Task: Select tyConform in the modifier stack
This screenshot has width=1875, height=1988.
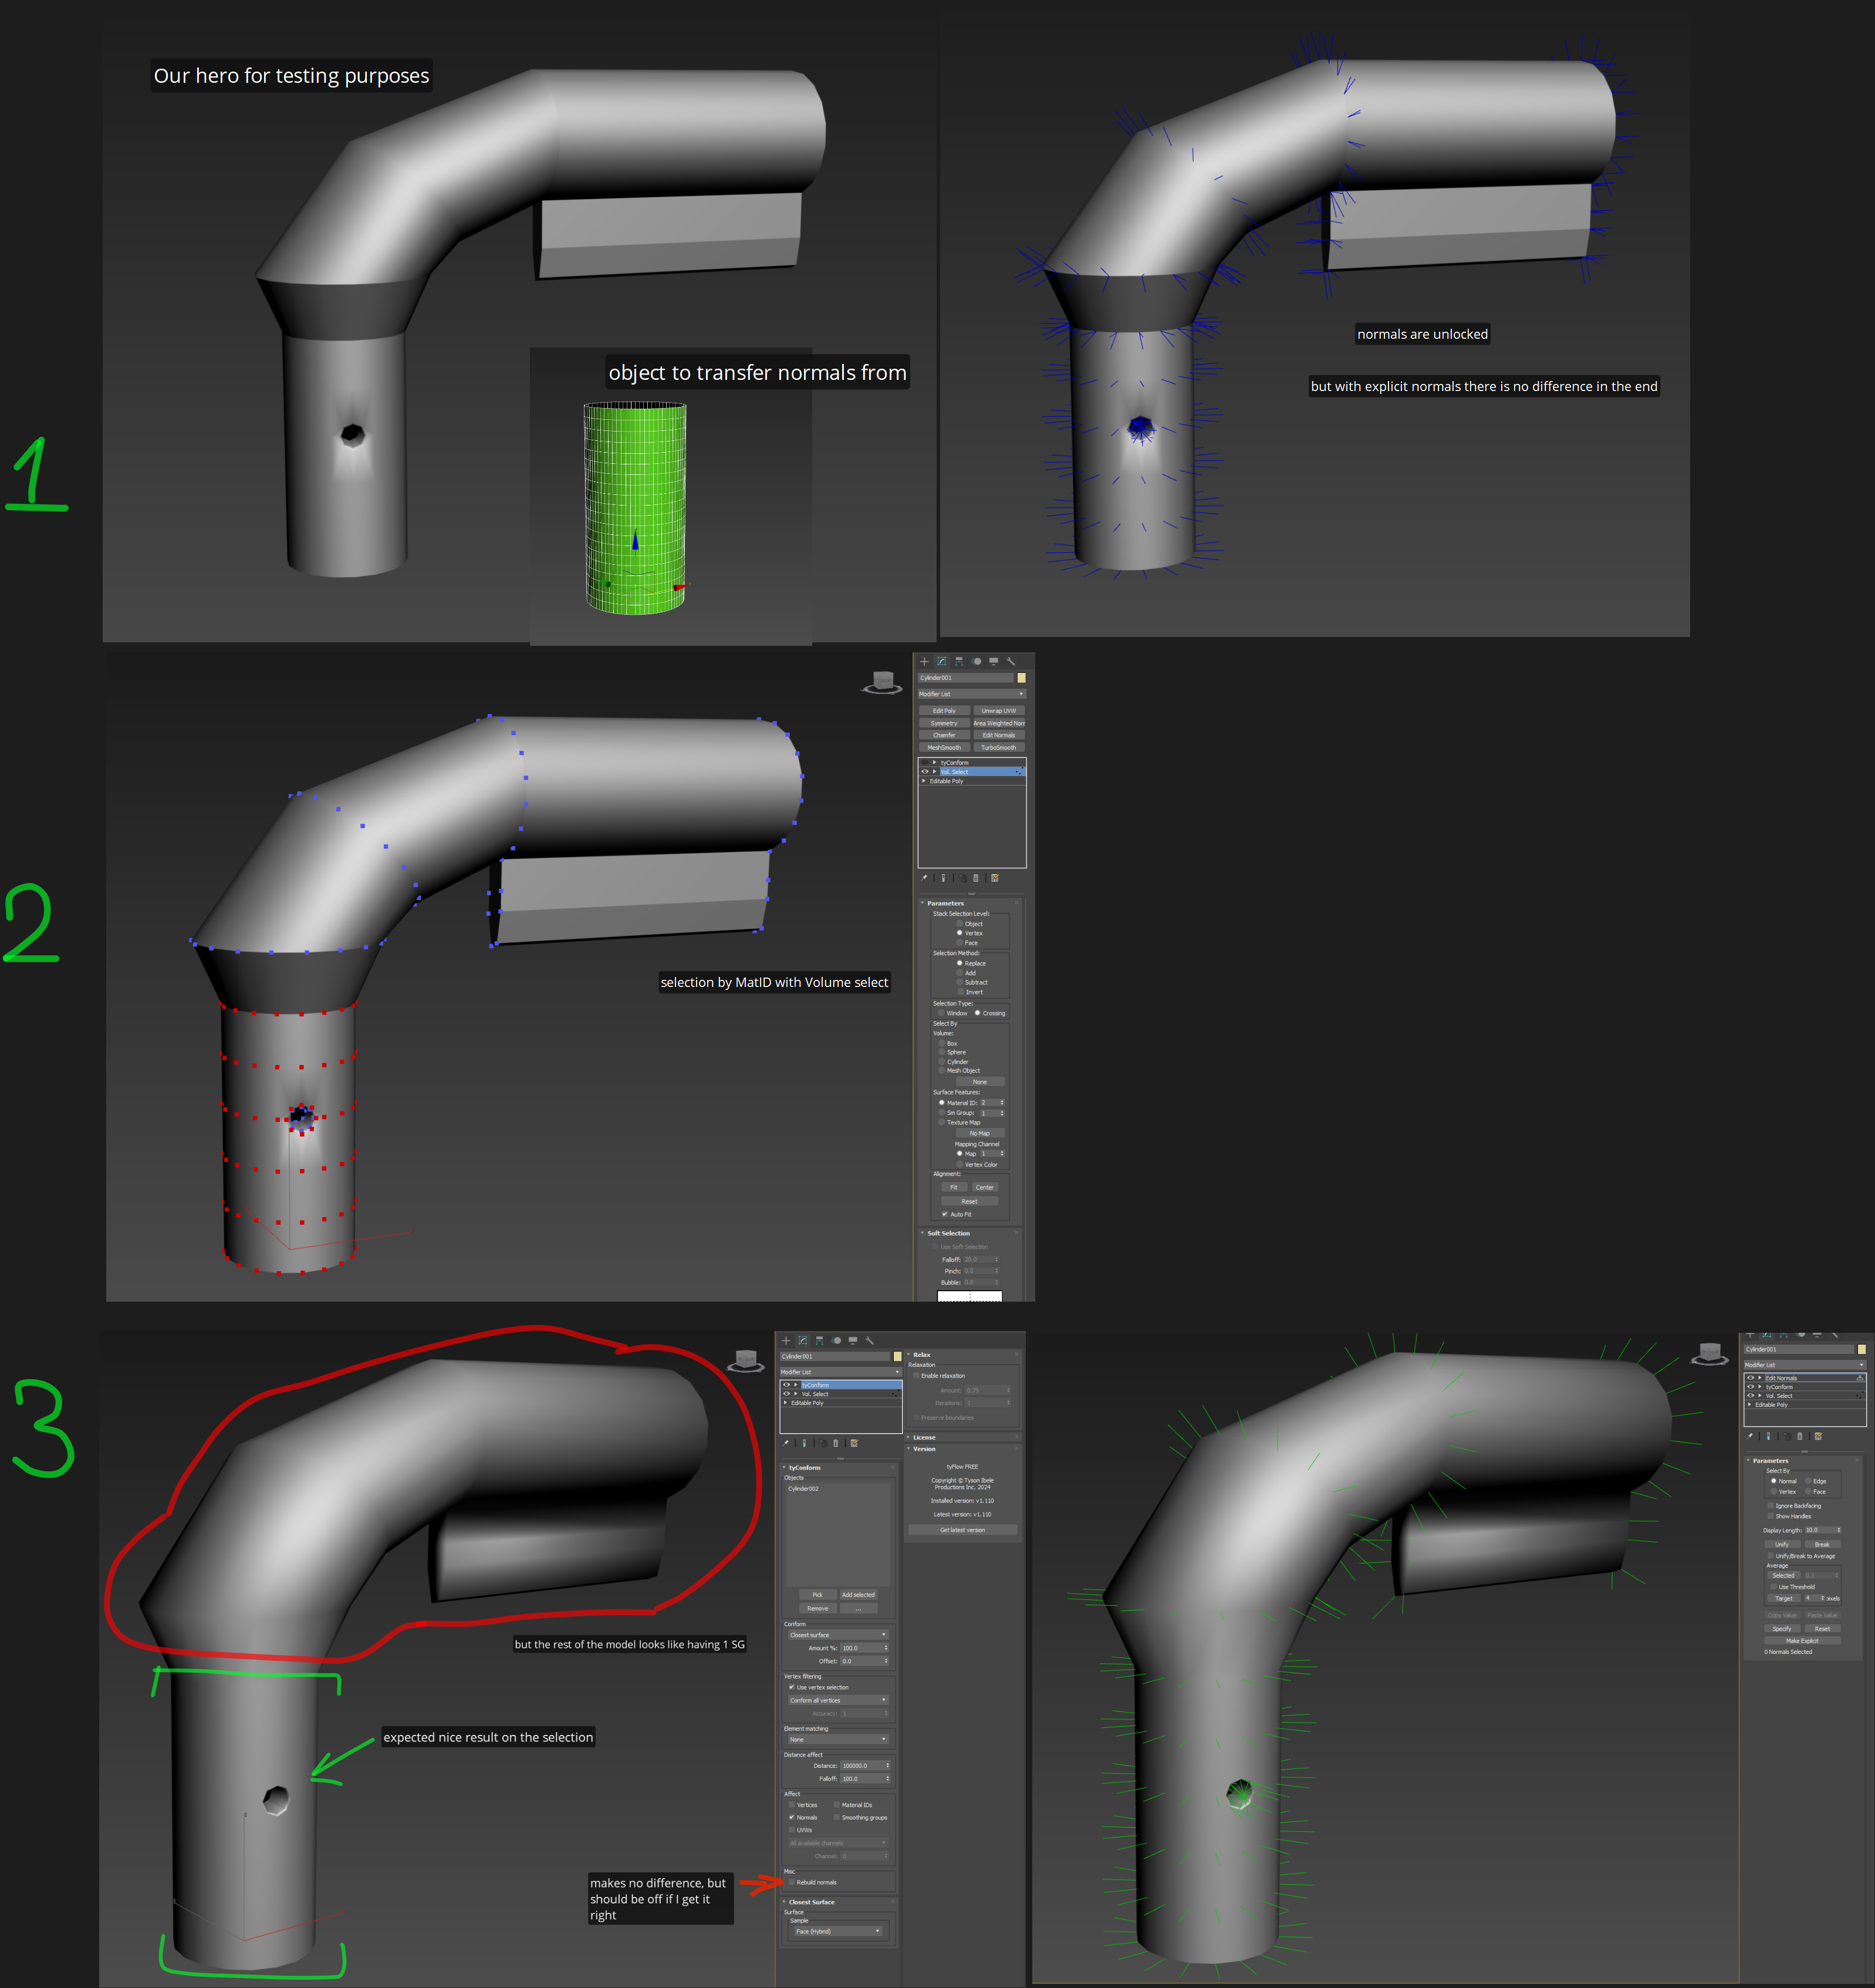Action: click(x=954, y=763)
